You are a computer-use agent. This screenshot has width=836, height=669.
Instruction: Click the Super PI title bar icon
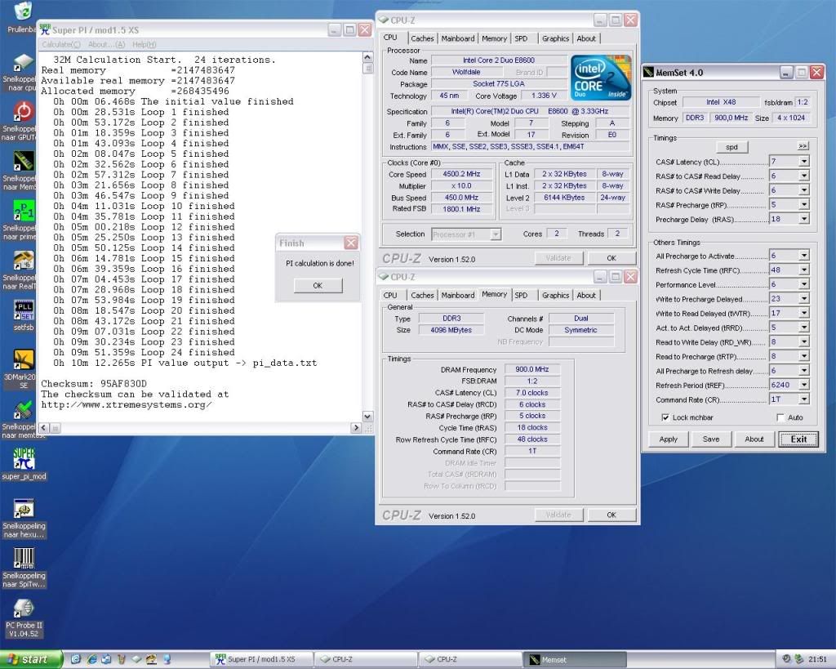click(x=45, y=30)
